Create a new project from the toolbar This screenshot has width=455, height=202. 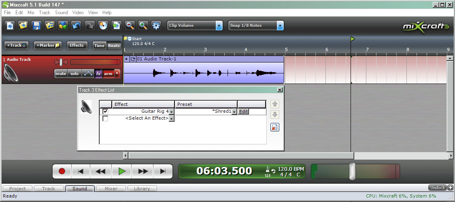[x=10, y=26]
